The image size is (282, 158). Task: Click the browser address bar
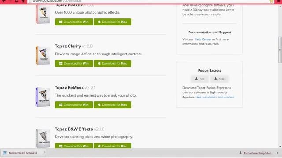click(149, 1)
